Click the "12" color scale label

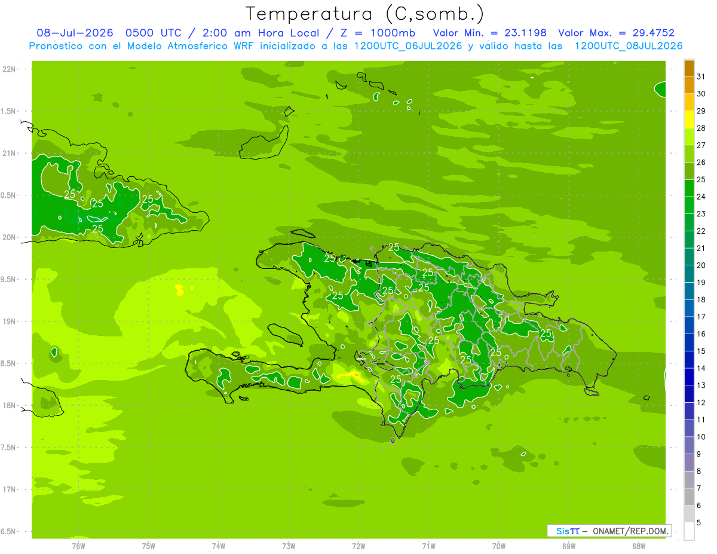point(701,403)
